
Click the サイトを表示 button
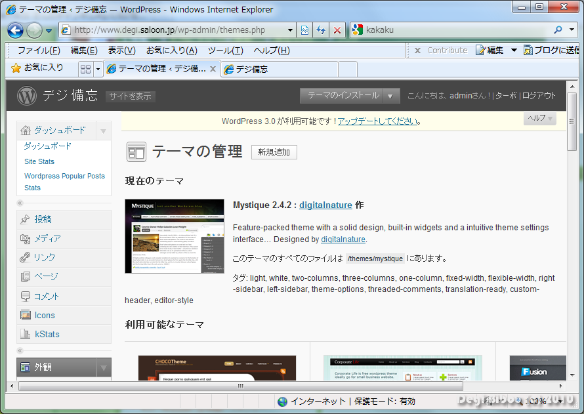tap(131, 96)
